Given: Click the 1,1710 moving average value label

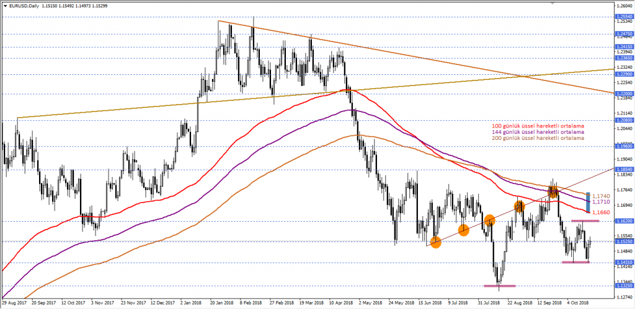Looking at the screenshot, I should (x=600, y=201).
